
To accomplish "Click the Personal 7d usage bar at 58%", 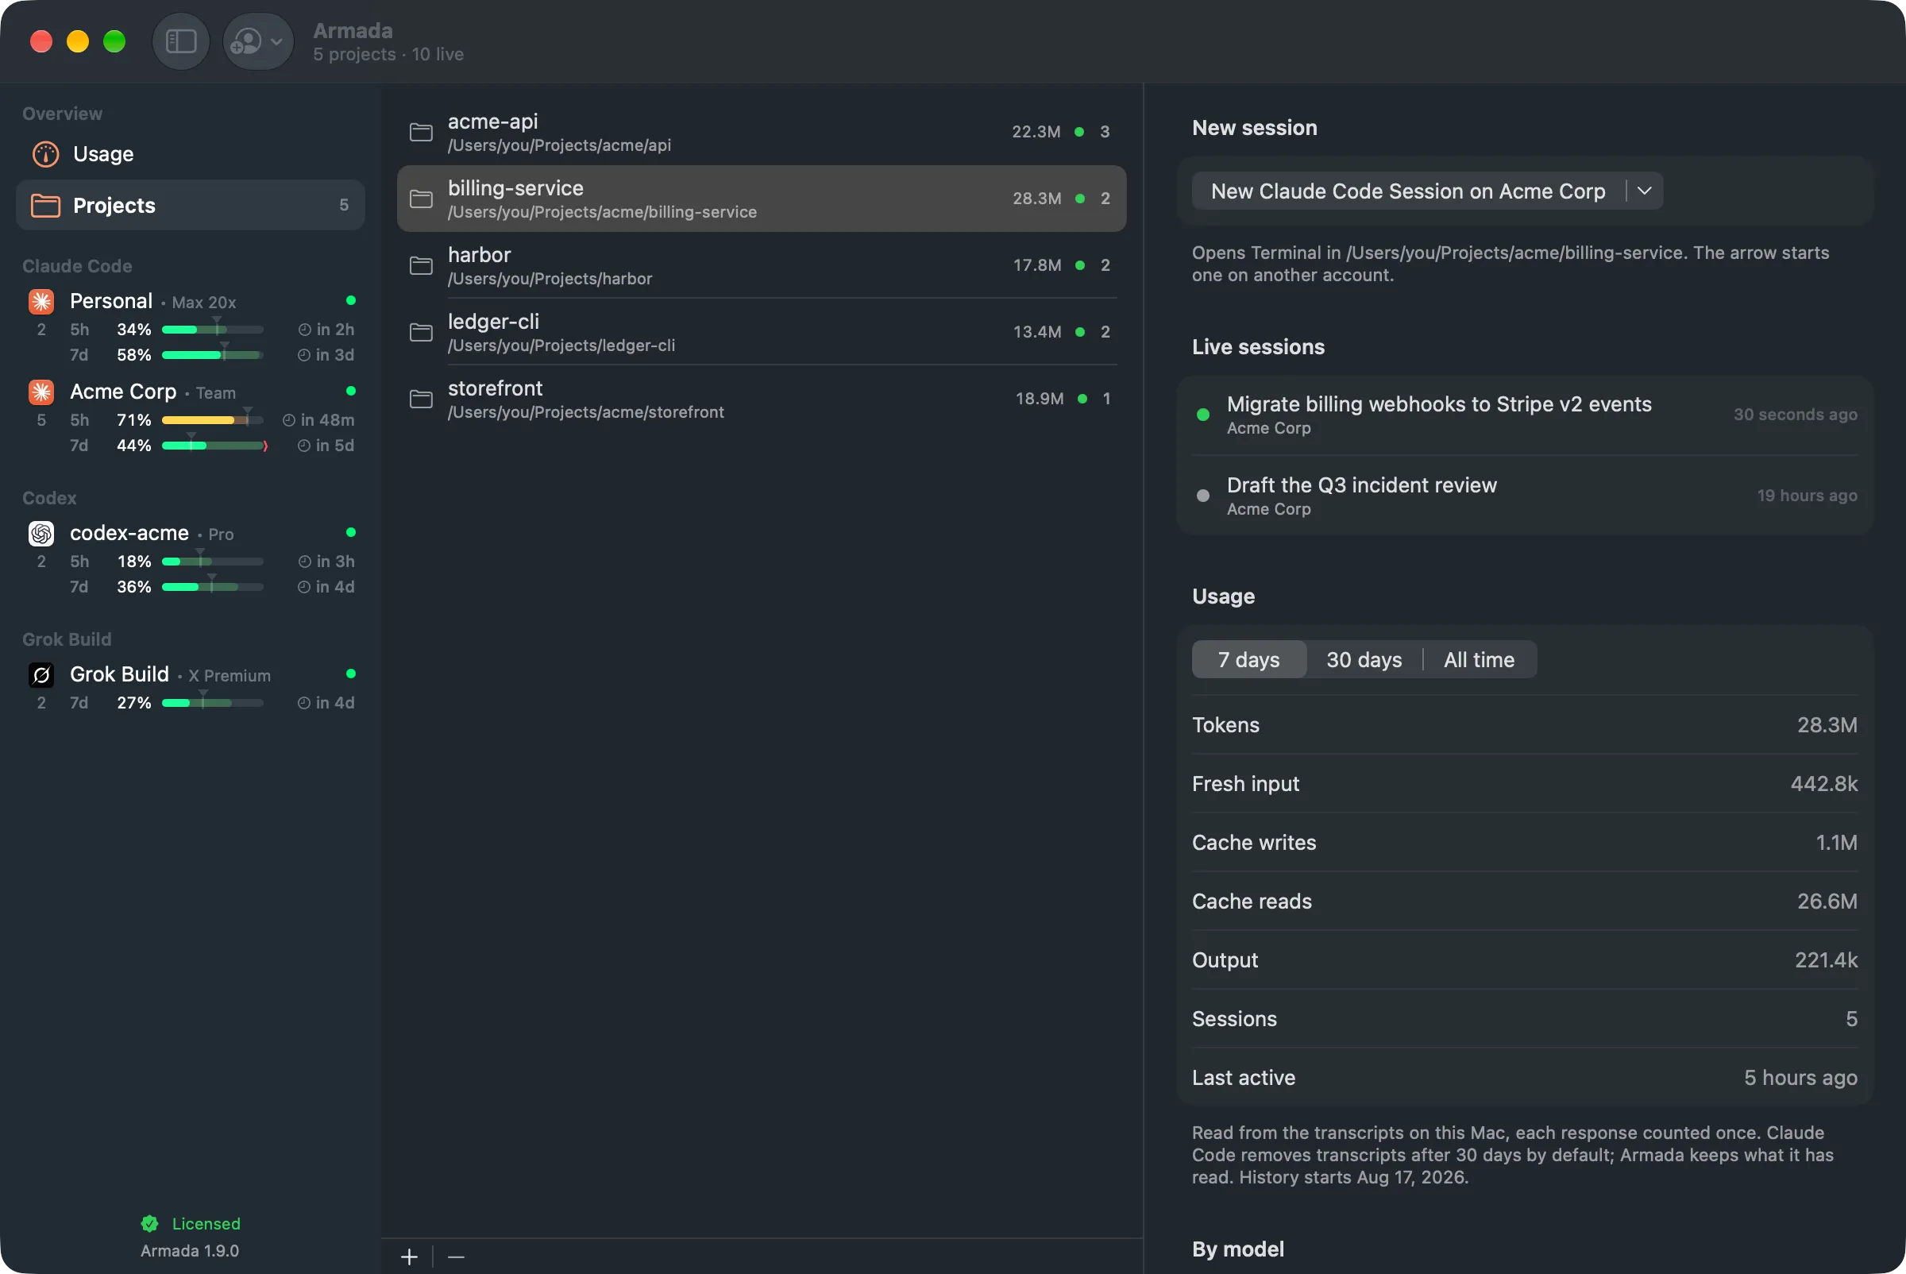I will click(x=213, y=355).
